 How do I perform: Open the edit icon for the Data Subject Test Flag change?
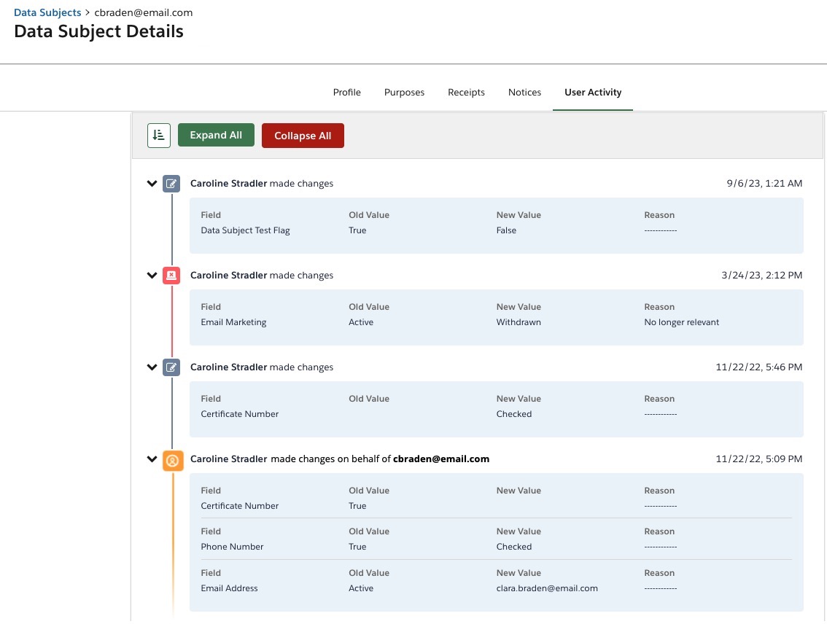click(x=171, y=184)
